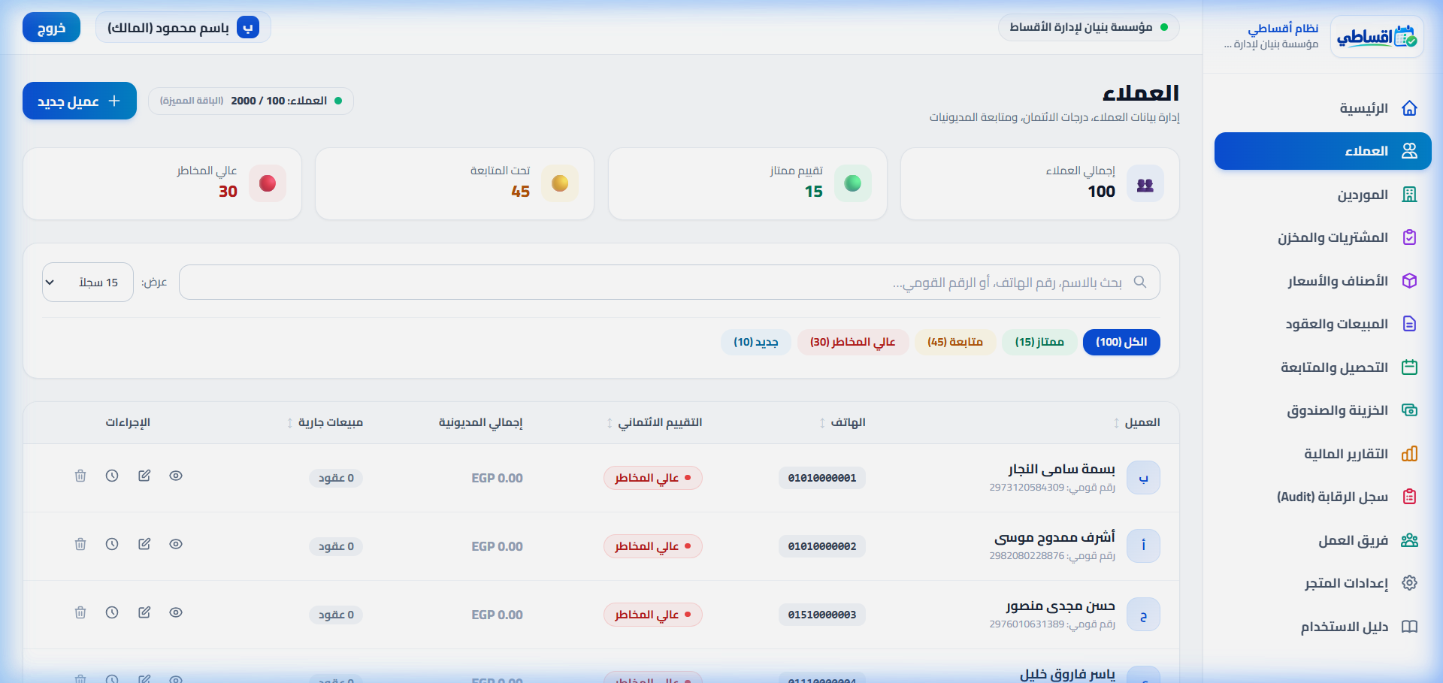
Task: Click the مؤسسة بنيان لإدارة الأقساط badge
Action: [x=1089, y=27]
